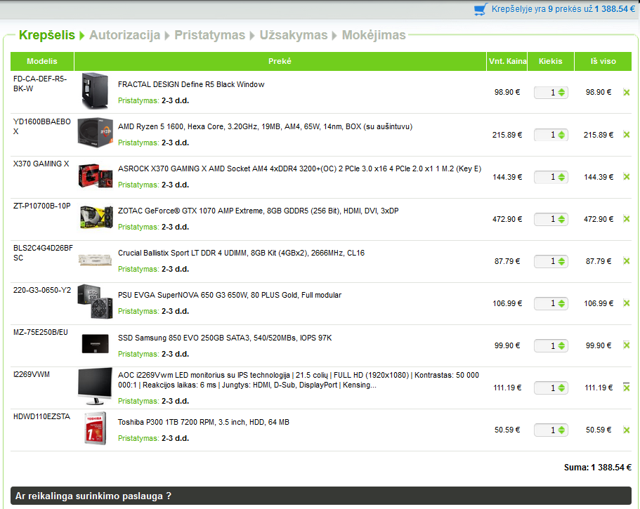
Task: Open the AMD Ryzen box thumbnail
Action: [x=95, y=133]
